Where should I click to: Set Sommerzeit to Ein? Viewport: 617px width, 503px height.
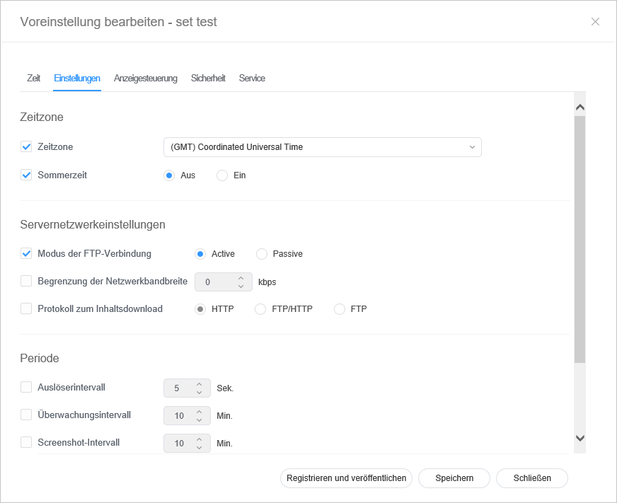(x=222, y=175)
